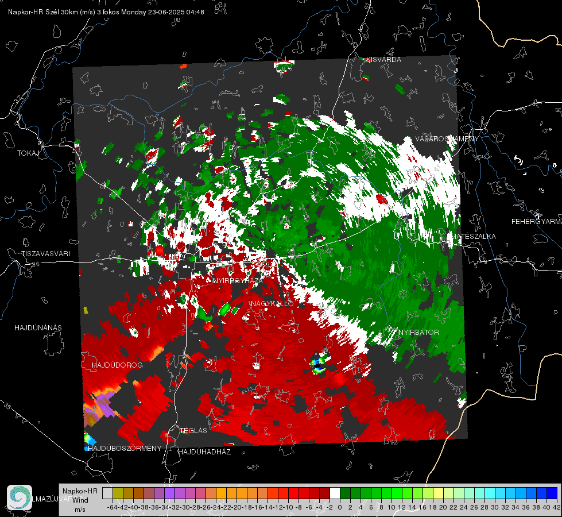Screen dimensions: 562x517
Task: Select the HAJDÚDOROG town label
Action: coord(117,365)
